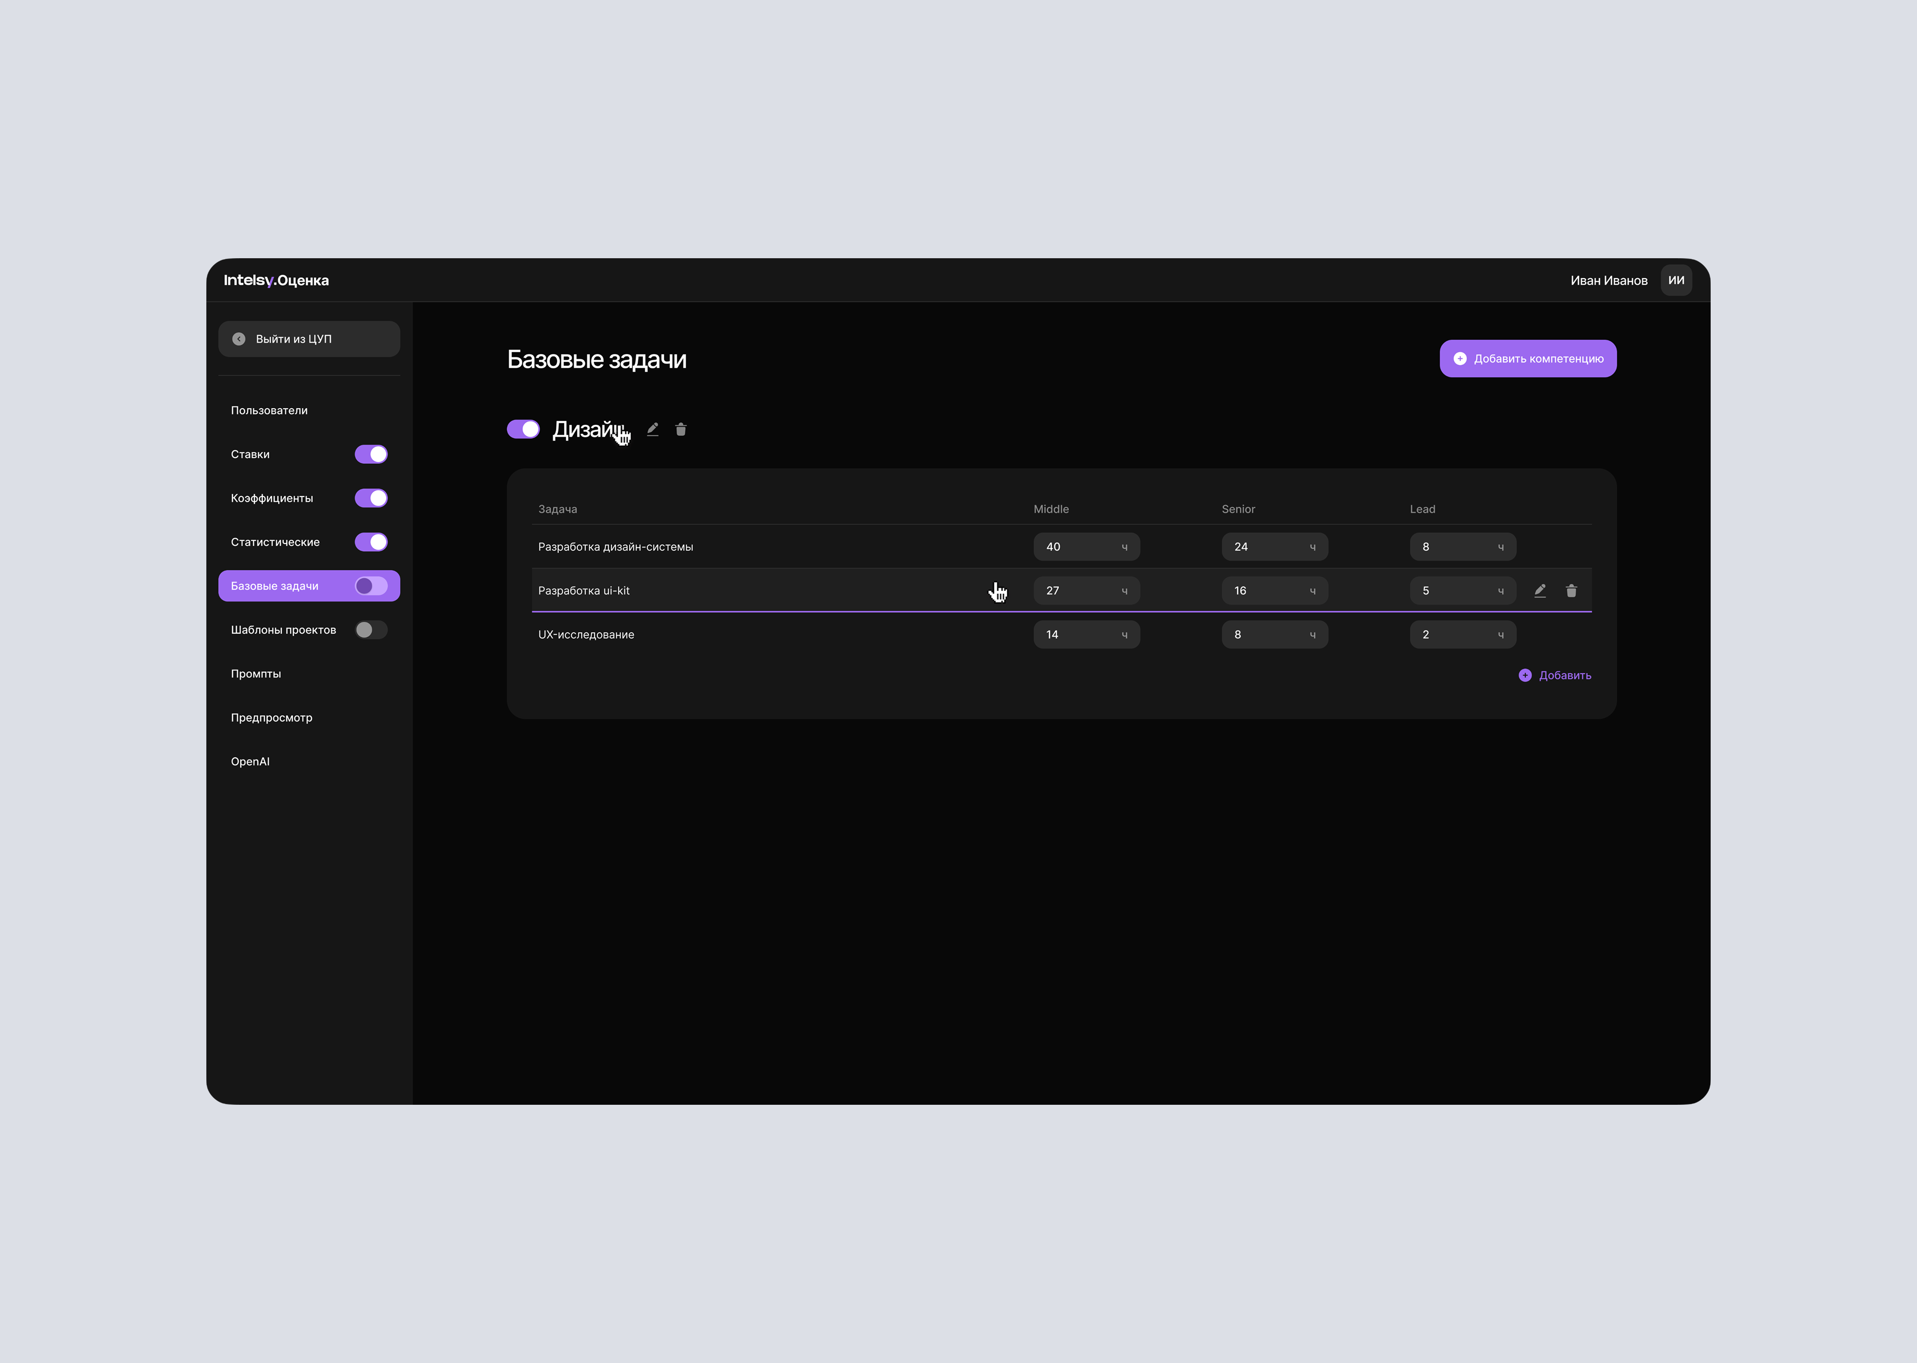Disable the Коэффициенты toggle
The height and width of the screenshot is (1363, 1917).
click(371, 499)
